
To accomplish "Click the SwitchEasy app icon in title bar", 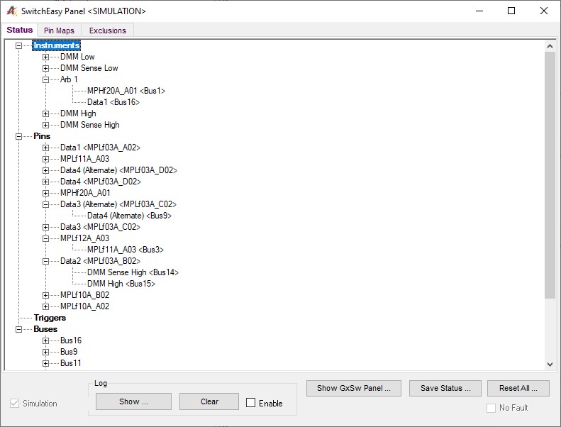I will coord(11,11).
